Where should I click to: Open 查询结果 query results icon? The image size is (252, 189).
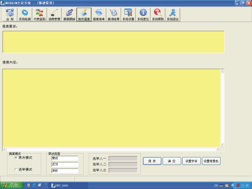point(114,14)
